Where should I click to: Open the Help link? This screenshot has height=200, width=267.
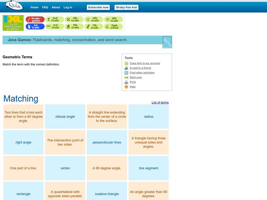132,87
